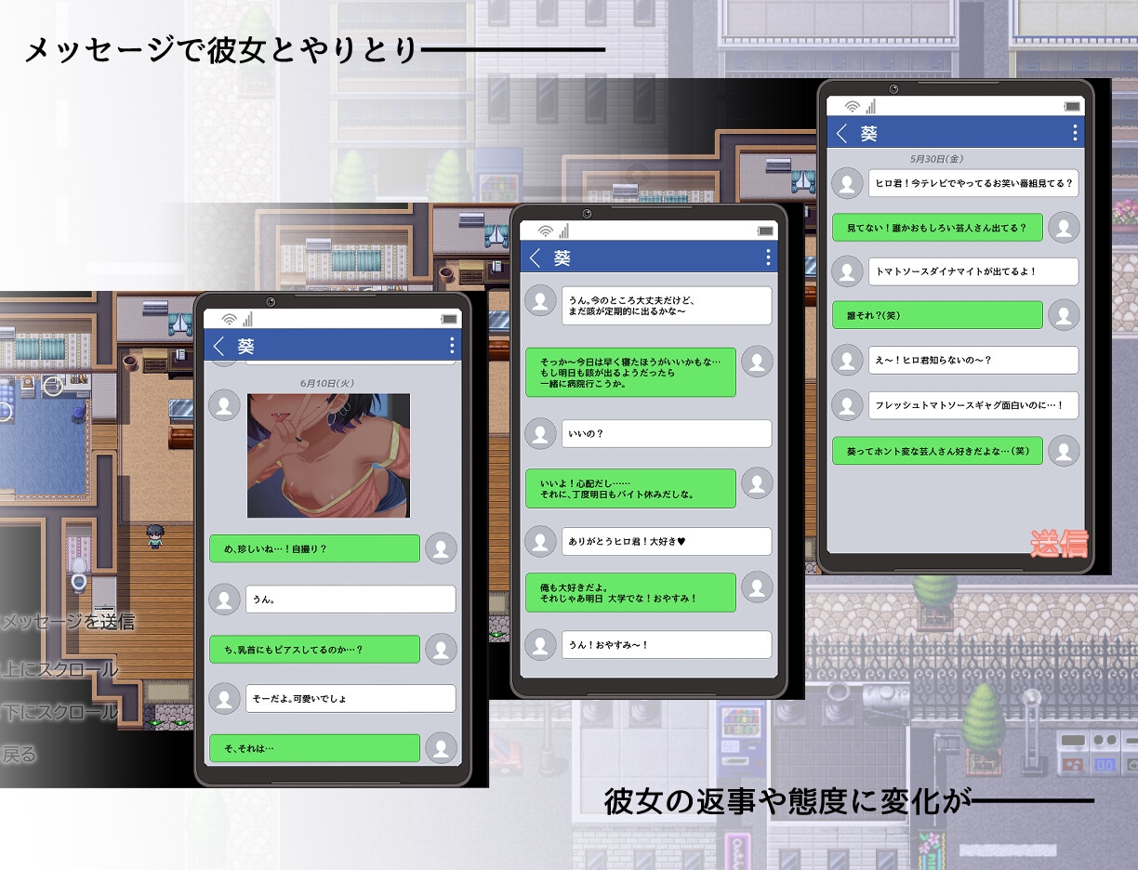Viewport: 1138px width, 870px height.
Task: Click message ち、乳首にもピアスしてるのか…？
Action: 315,649
